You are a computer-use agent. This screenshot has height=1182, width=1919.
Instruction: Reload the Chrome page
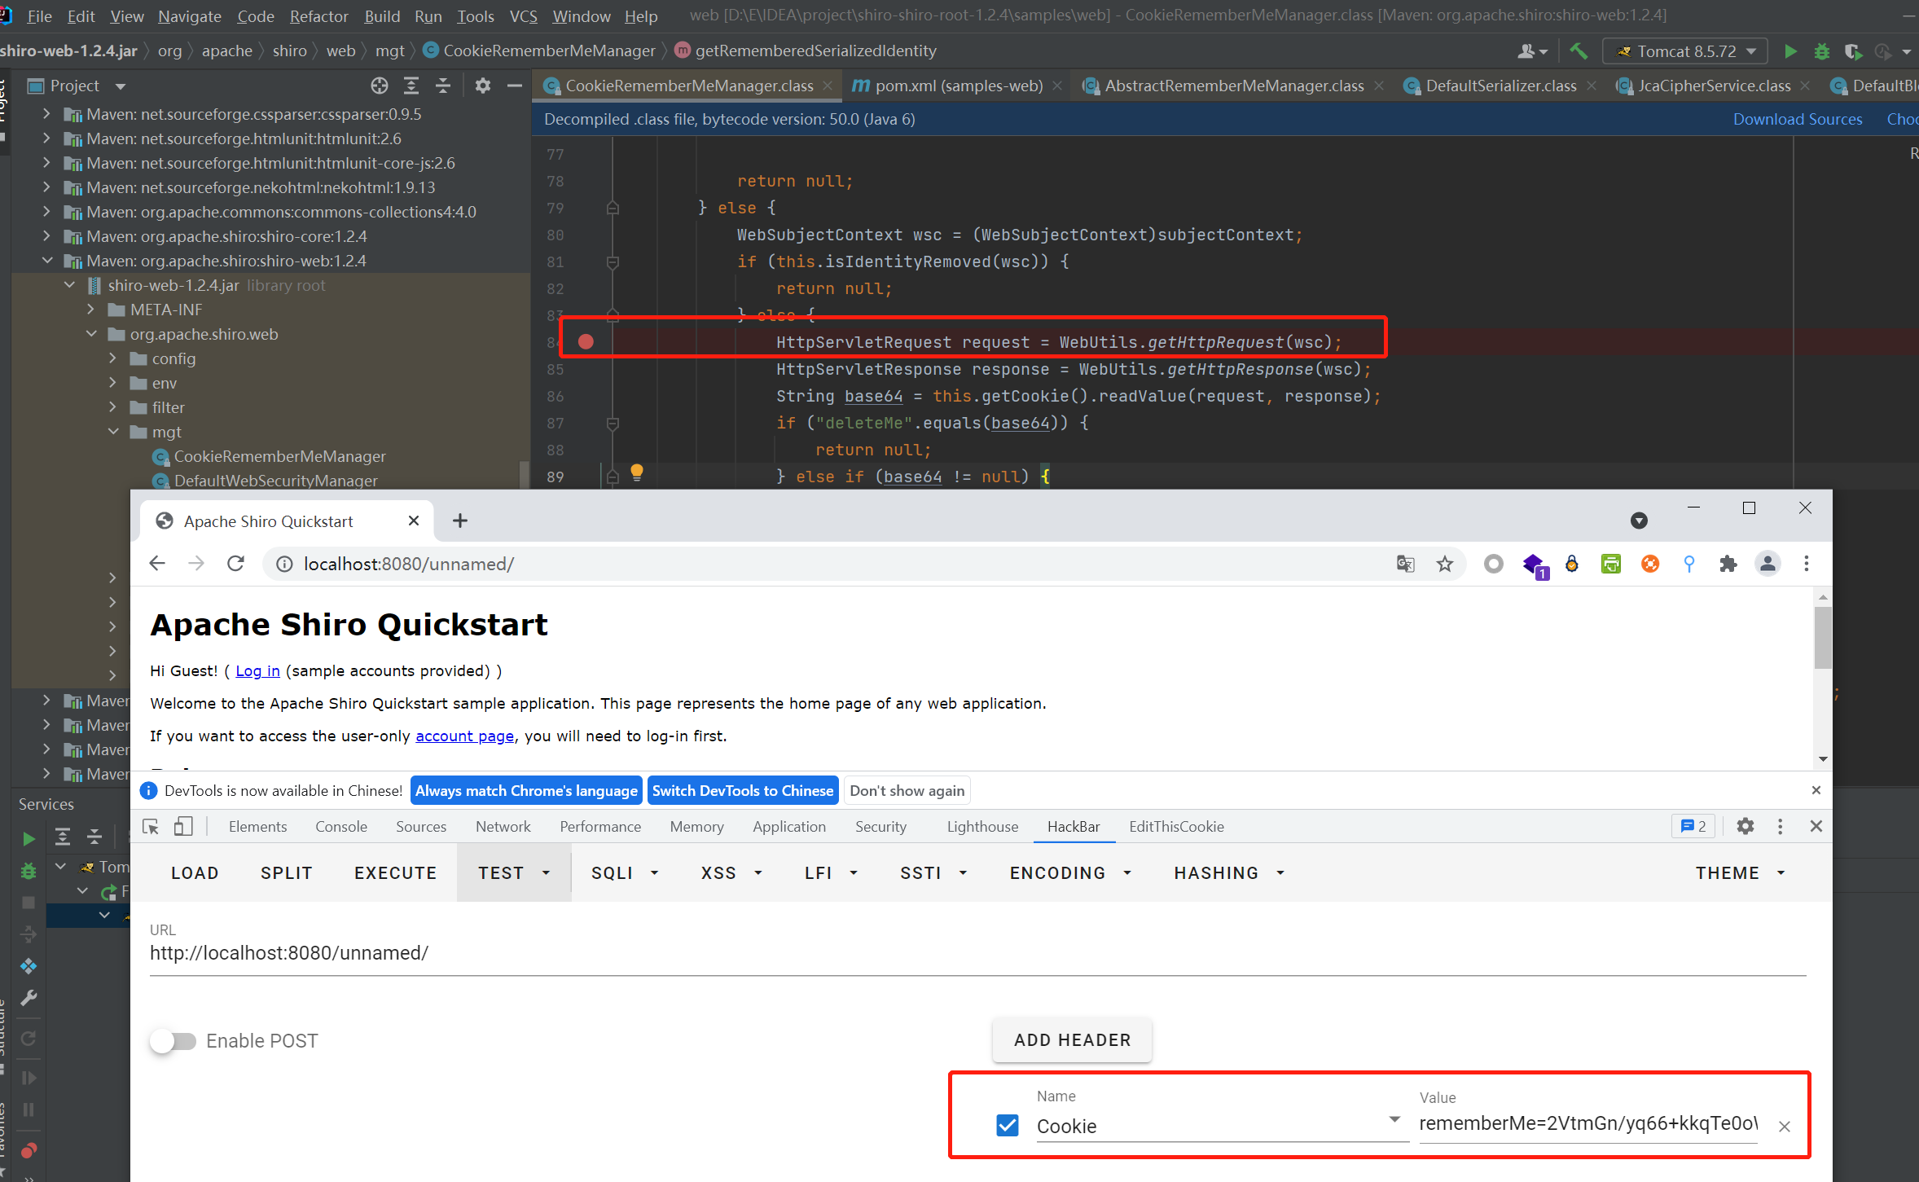coord(236,564)
